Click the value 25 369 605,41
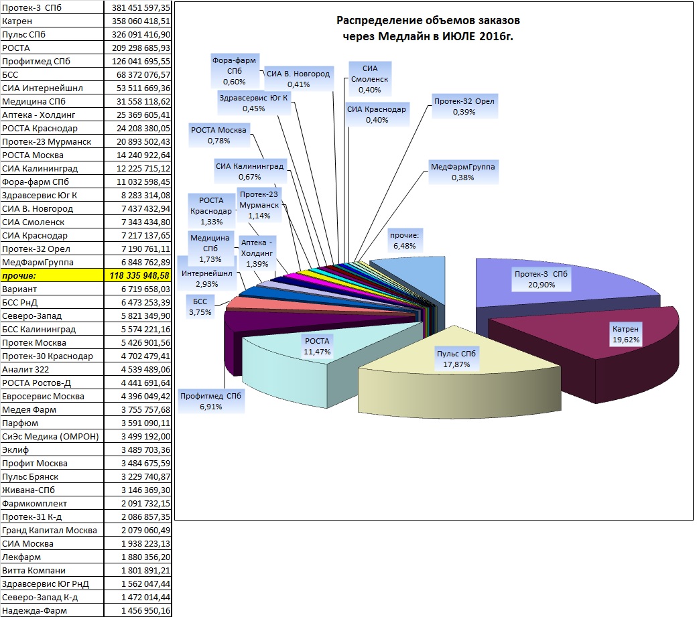 pyautogui.click(x=138, y=115)
